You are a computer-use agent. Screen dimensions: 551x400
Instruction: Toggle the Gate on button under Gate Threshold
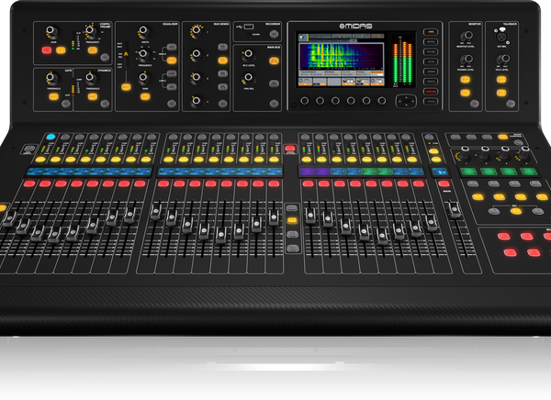[x=53, y=96]
